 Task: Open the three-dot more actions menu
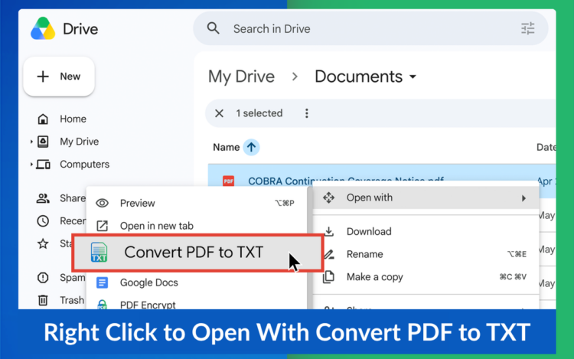pos(307,113)
